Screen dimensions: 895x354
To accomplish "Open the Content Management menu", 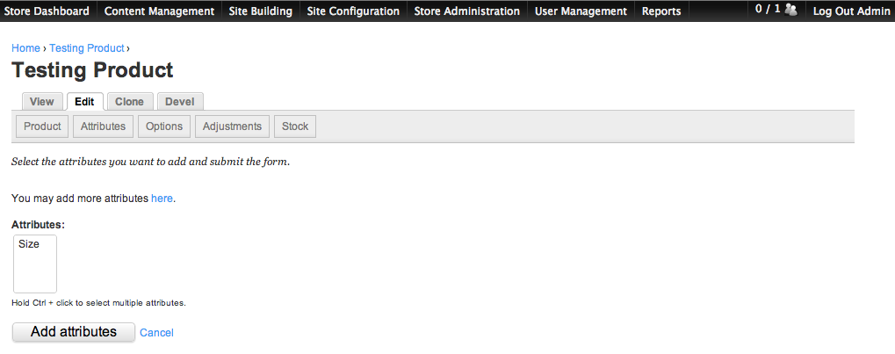I will point(159,11).
